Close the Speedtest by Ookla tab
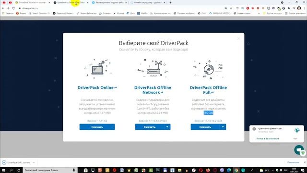Screen dimensions: 307x173 click(x=87, y=2)
